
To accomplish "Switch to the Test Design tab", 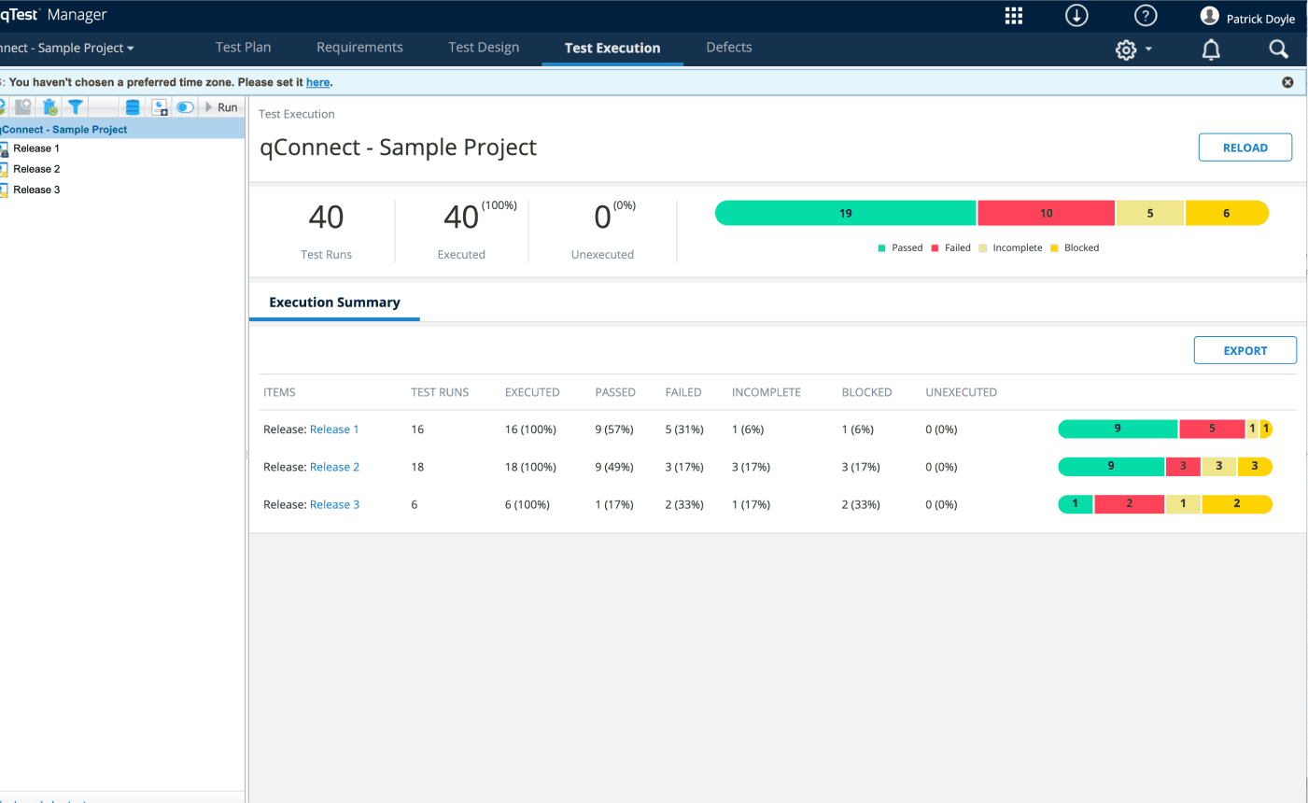I will 484,48.
